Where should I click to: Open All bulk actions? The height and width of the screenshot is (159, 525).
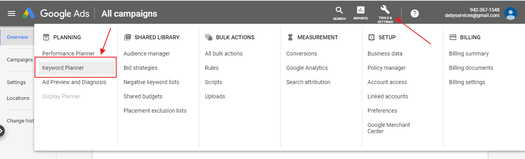tap(224, 54)
